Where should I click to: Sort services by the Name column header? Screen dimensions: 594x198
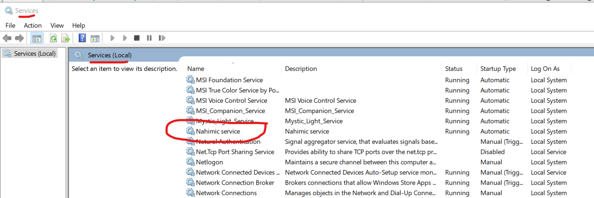tap(196, 69)
